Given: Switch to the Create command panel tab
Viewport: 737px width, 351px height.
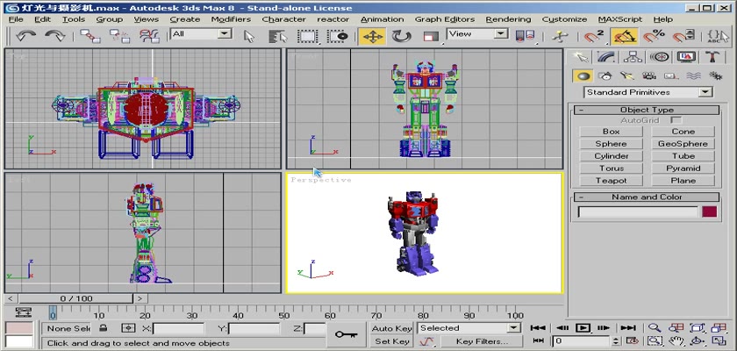Looking at the screenshot, I should click(x=581, y=57).
